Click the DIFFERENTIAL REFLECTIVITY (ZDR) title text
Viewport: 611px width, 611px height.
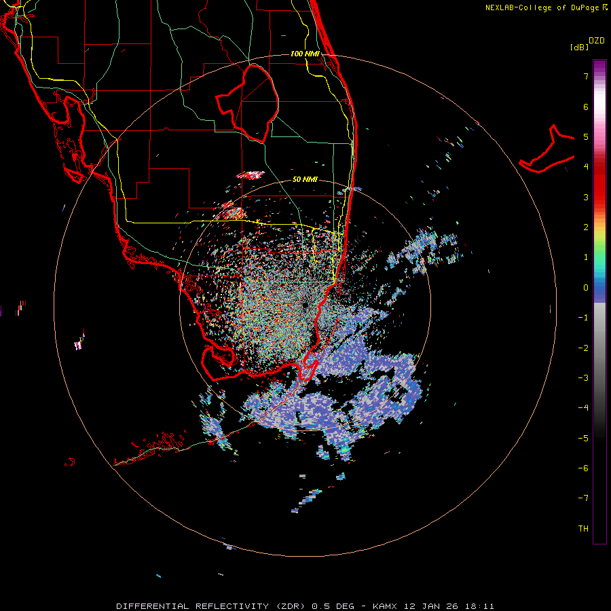pyautogui.click(x=212, y=606)
